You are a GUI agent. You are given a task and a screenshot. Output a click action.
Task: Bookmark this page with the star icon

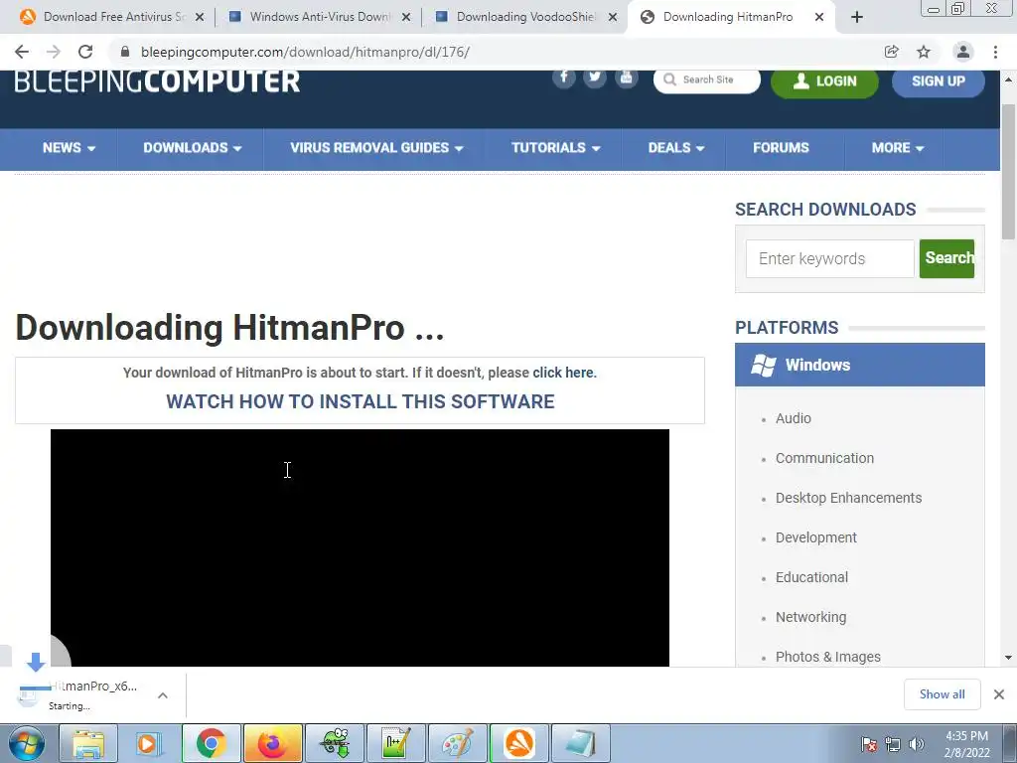coord(924,52)
